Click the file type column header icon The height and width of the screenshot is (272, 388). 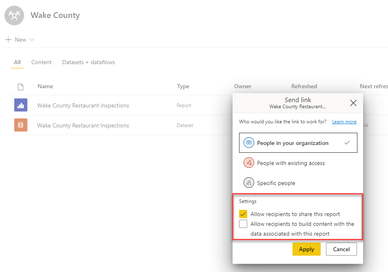(x=20, y=87)
